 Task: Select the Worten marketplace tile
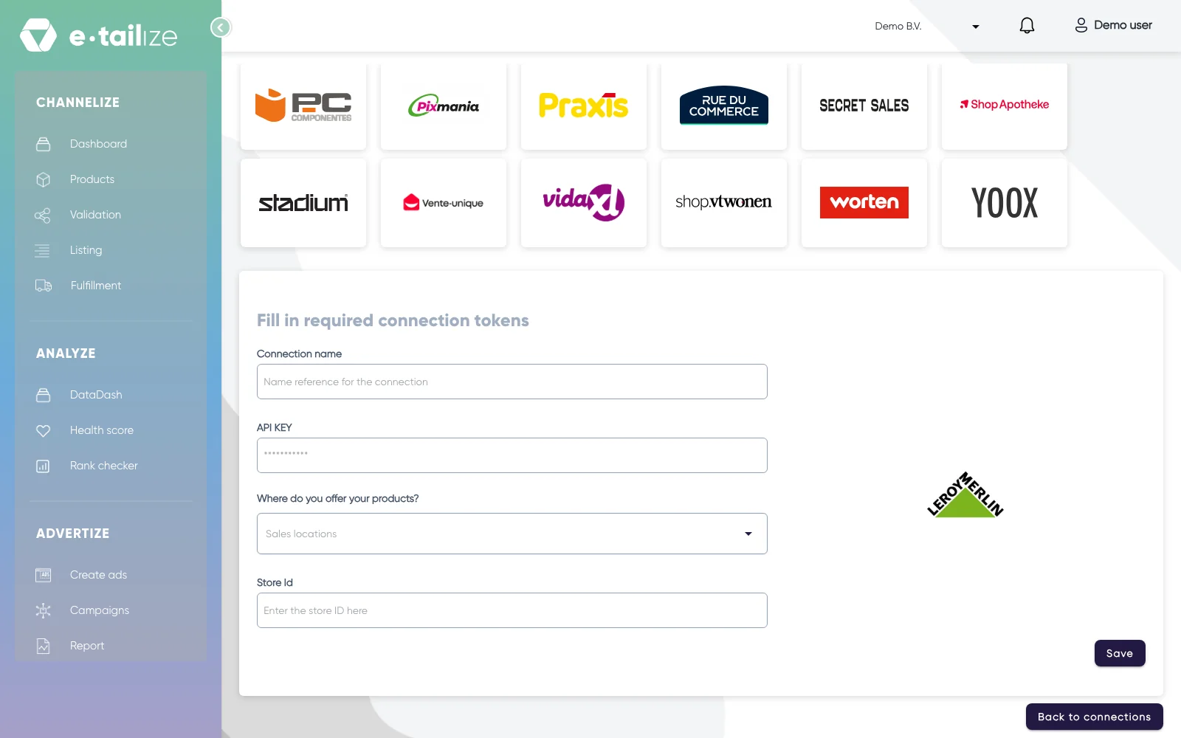(864, 203)
